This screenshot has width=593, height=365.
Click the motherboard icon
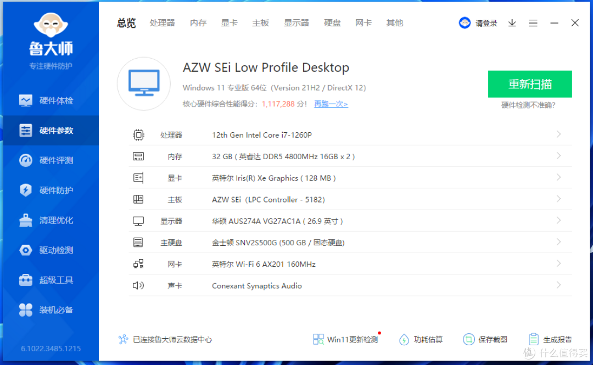(138, 199)
